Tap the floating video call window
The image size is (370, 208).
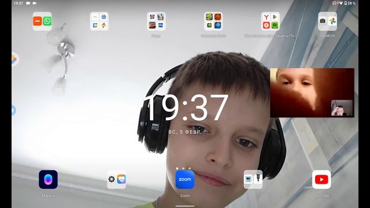(312, 92)
